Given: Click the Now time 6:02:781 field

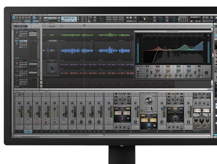Looking at the screenshot, I should (21, 26).
